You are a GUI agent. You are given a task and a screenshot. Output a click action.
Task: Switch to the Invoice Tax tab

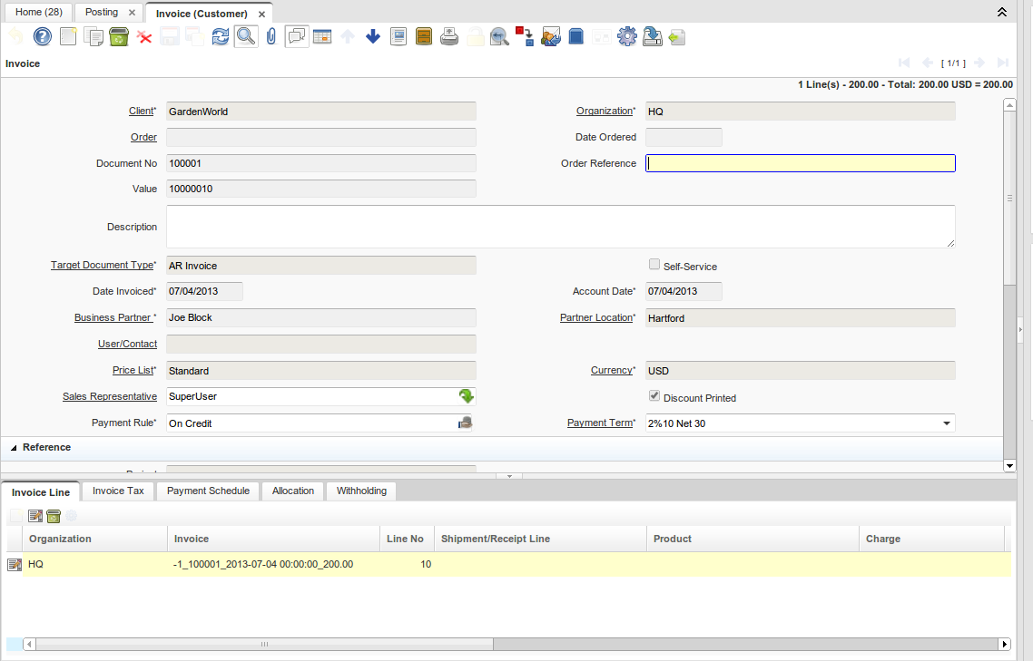click(x=118, y=491)
